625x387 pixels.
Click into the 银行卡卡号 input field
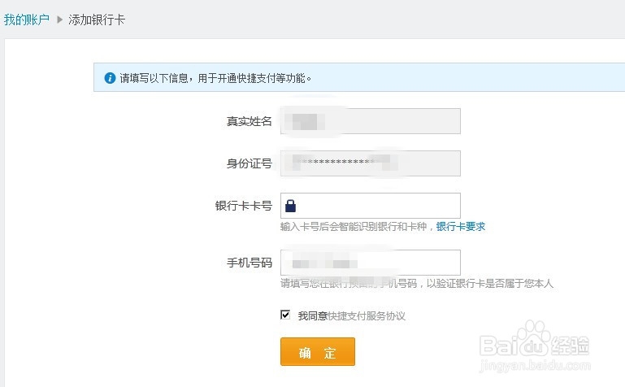click(378, 206)
